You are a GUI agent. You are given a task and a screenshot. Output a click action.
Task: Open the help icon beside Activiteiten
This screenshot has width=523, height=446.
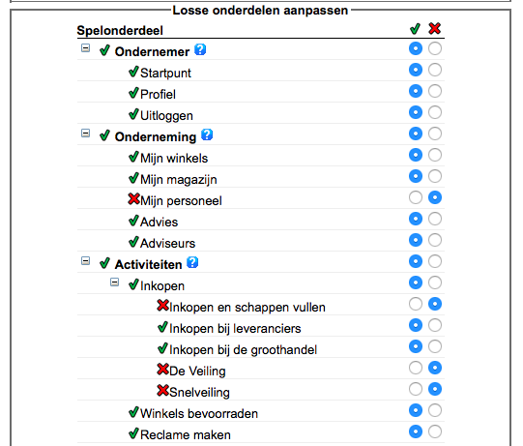[x=192, y=263]
